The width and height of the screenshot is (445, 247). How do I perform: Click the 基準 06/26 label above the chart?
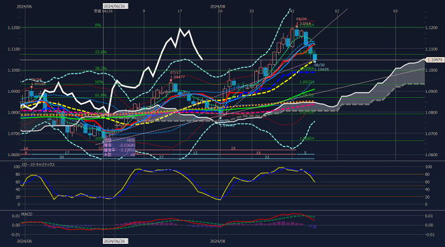(103, 11)
